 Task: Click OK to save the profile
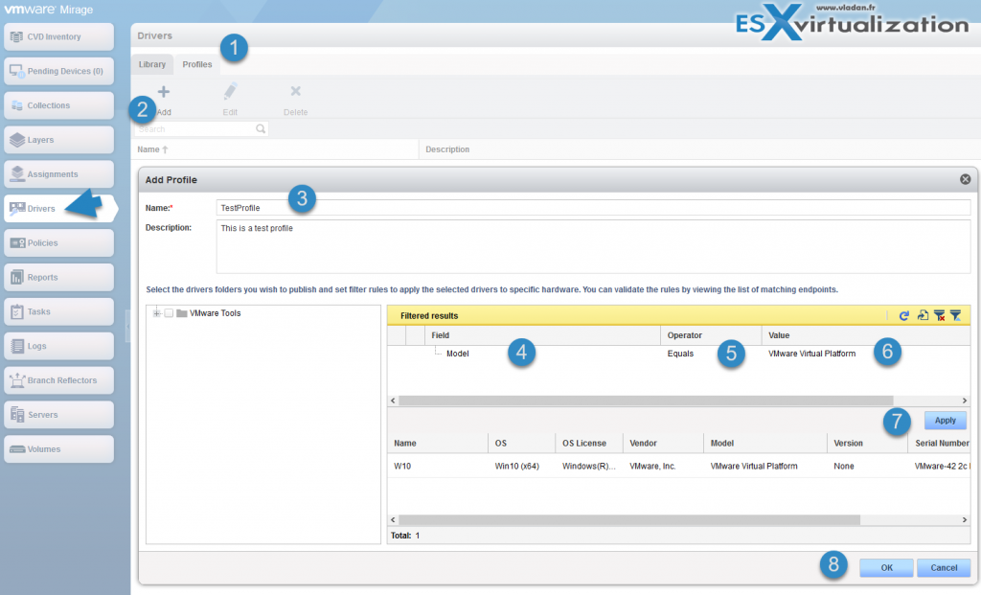[x=885, y=567]
